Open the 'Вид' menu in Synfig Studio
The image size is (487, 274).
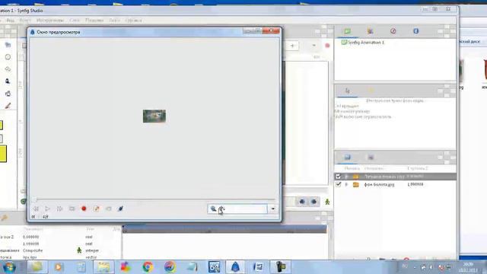click(10, 21)
